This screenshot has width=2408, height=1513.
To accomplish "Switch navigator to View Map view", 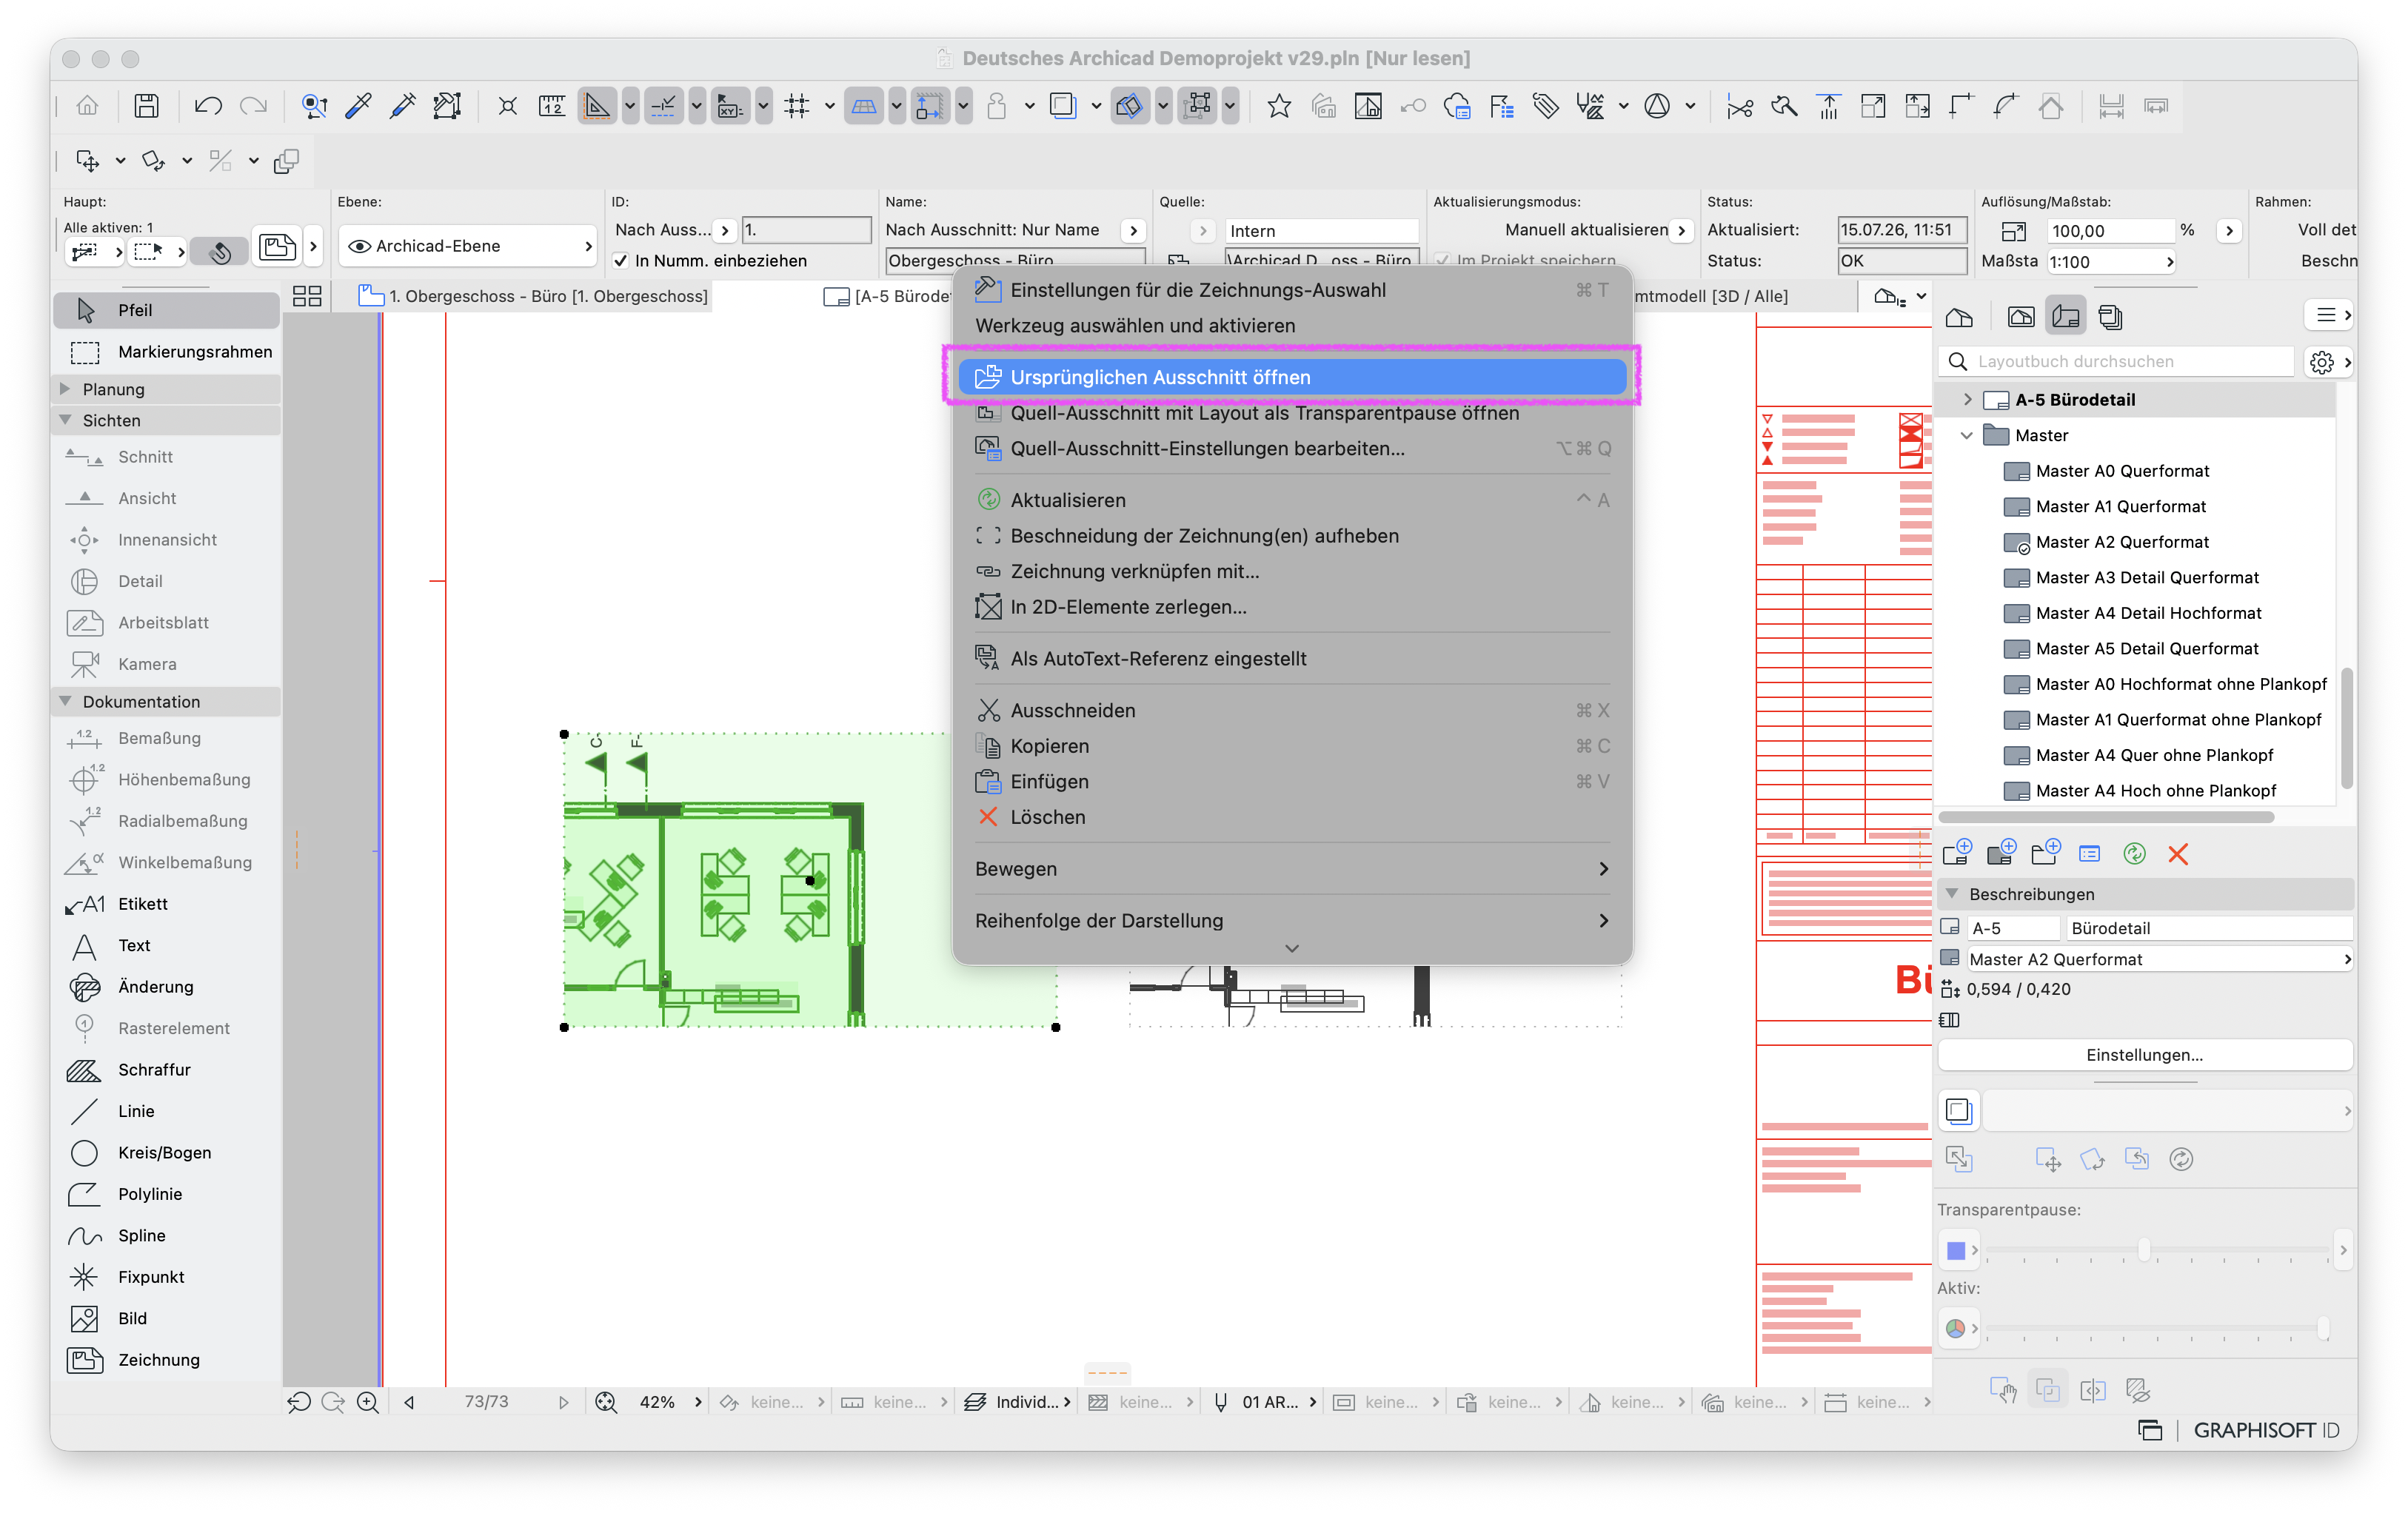I will click(x=2021, y=318).
